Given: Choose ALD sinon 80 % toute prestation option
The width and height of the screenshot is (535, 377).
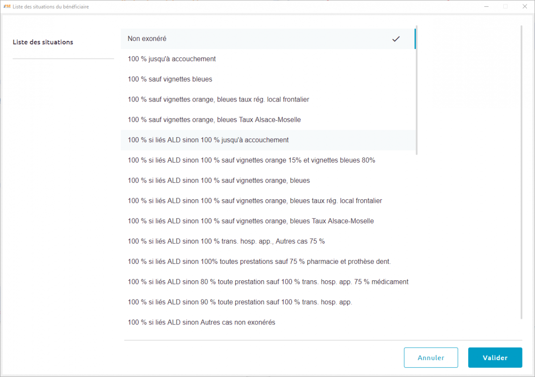Looking at the screenshot, I should coord(268,282).
